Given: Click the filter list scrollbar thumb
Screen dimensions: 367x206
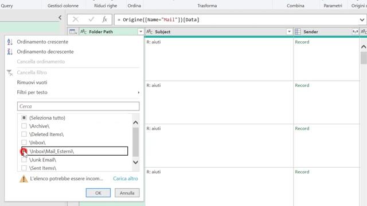Looking at the screenshot, I should pyautogui.click(x=135, y=142).
